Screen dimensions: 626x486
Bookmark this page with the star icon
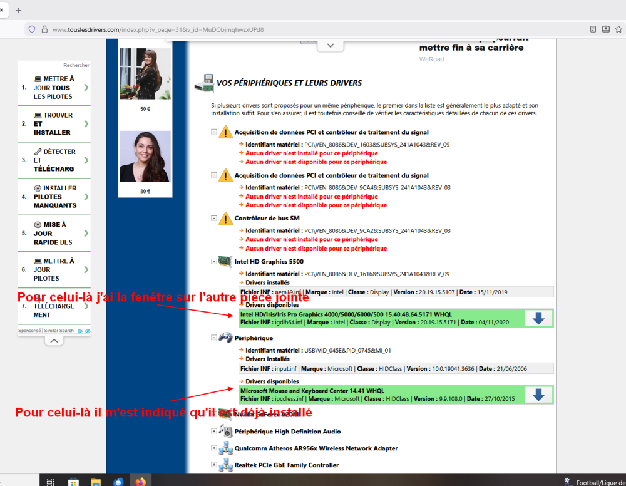pos(619,29)
